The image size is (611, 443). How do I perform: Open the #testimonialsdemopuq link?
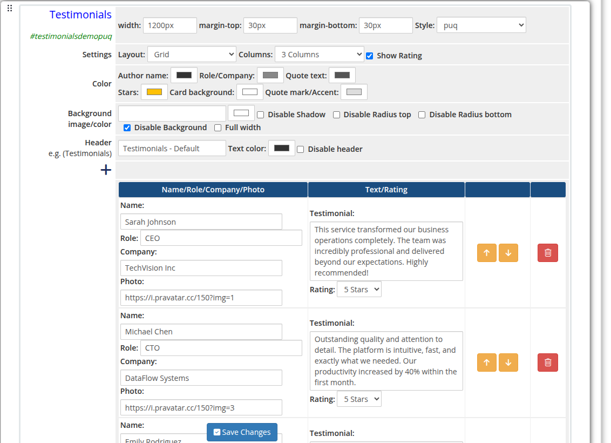click(x=70, y=37)
